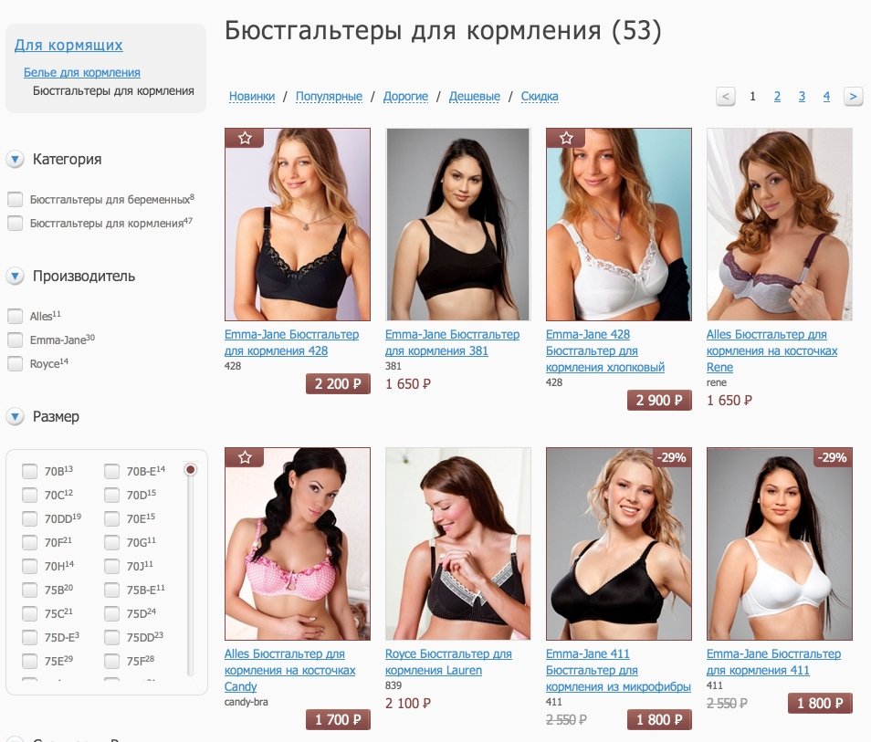Viewport: 871px width, 742px height.
Task: Sort by Популярные
Action: [x=329, y=97]
